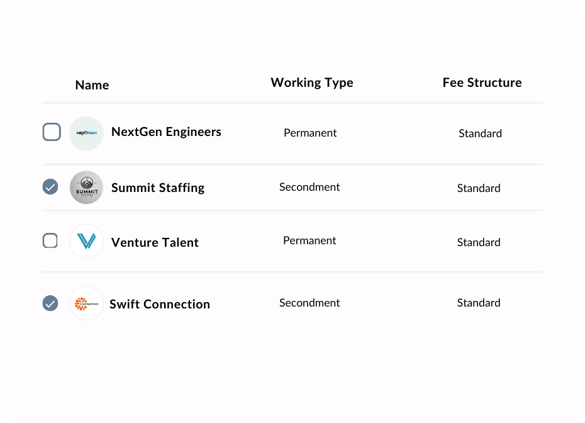Sort by Fee Structure column header

(482, 82)
